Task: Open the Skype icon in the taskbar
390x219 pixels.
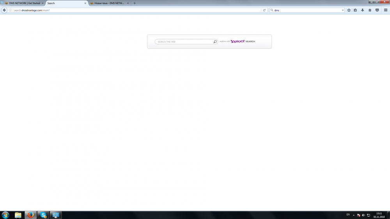Action: click(43, 215)
